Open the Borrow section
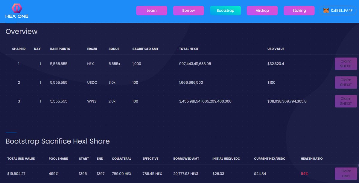The height and width of the screenshot is (183, 359). pos(188,10)
